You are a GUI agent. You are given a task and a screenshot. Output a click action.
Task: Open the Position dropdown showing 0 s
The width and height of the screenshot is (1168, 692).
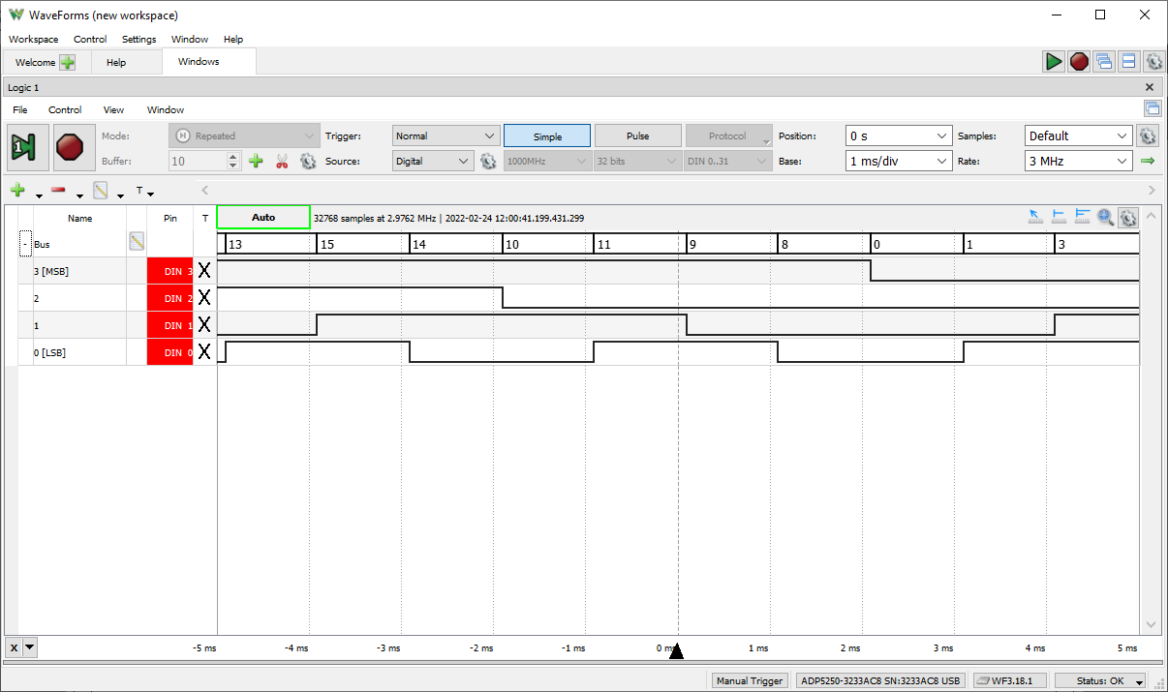click(899, 136)
